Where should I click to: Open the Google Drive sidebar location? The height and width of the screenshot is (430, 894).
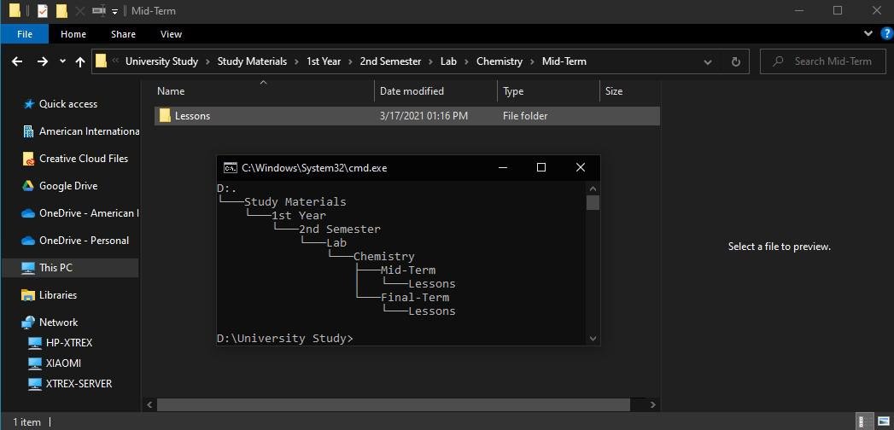67,186
